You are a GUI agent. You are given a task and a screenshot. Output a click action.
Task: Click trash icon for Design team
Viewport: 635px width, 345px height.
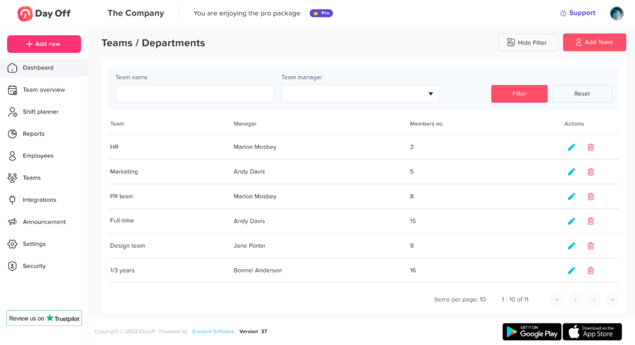pos(590,246)
